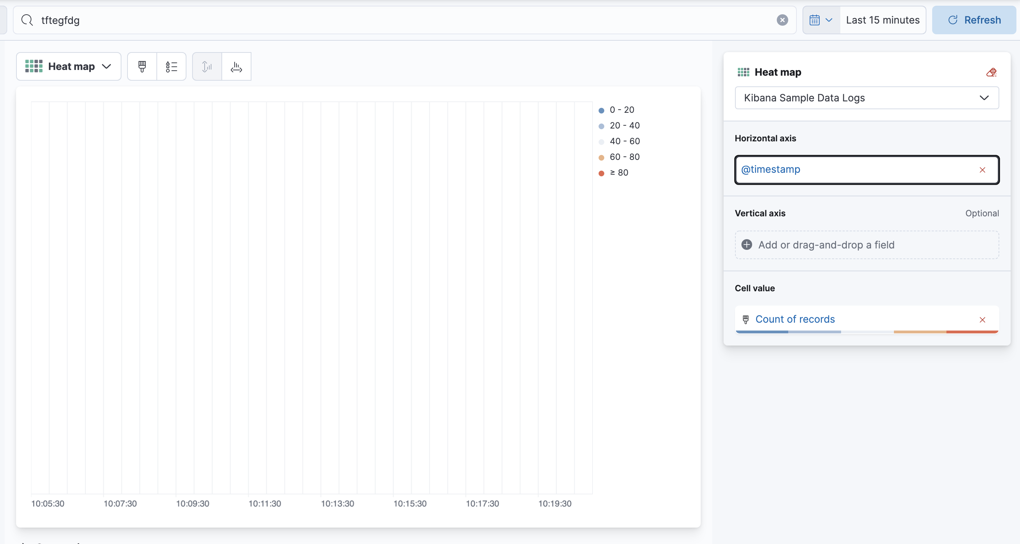Toggle the 60 - 80 legend series
Image resolution: width=1020 pixels, height=544 pixels.
(624, 157)
